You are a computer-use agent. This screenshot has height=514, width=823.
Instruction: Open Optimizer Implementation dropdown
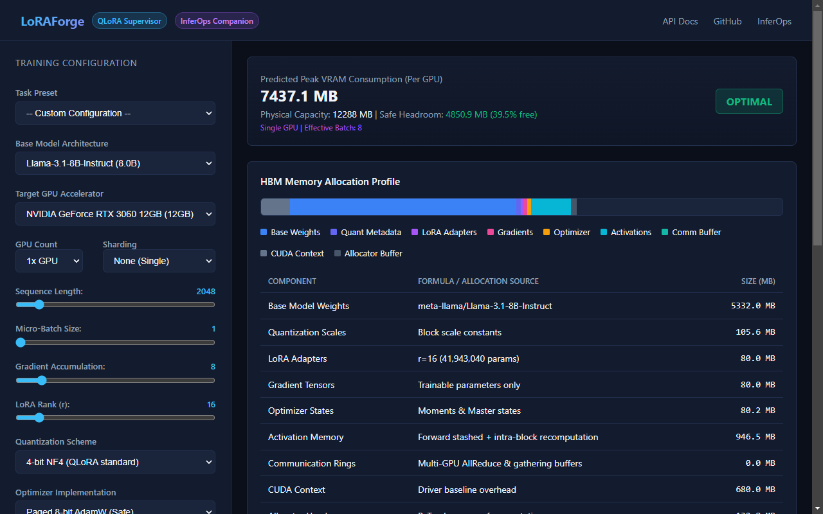[115, 508]
